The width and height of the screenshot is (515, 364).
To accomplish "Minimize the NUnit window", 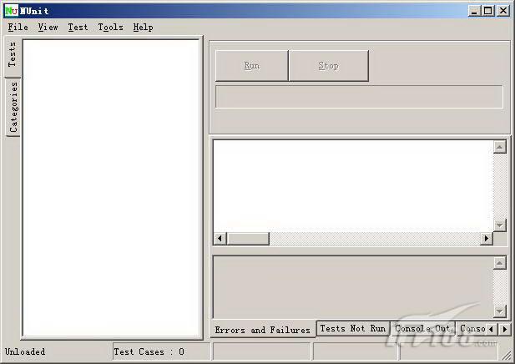I will point(473,11).
